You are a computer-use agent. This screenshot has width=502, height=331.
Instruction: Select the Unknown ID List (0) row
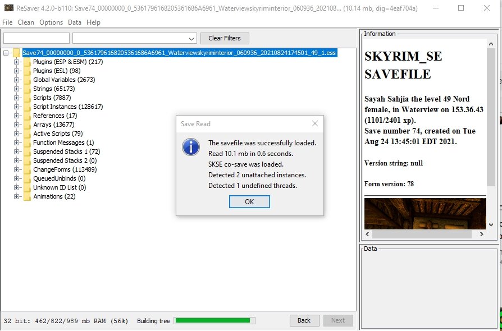[x=60, y=187]
